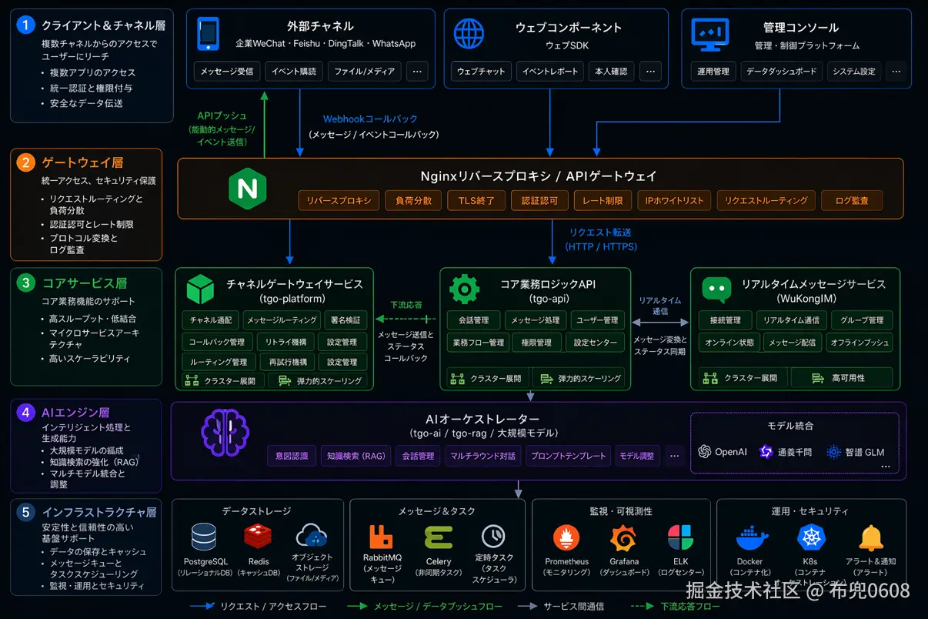This screenshot has height=619, width=928.
Task: Click the Nginx reverse proxy logo icon
Action: click(247, 188)
